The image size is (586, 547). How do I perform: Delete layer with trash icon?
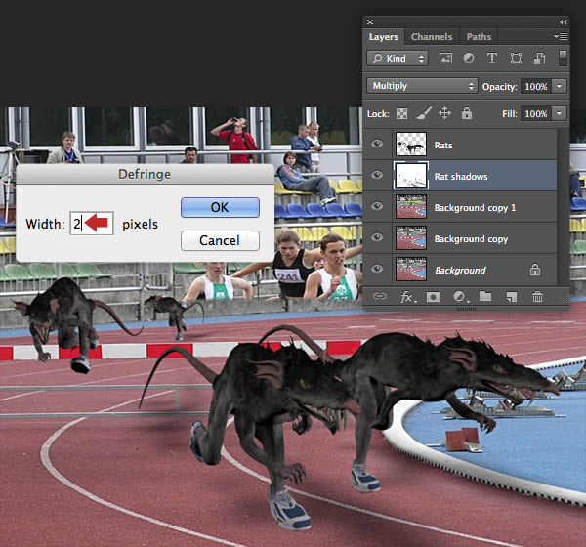537,297
